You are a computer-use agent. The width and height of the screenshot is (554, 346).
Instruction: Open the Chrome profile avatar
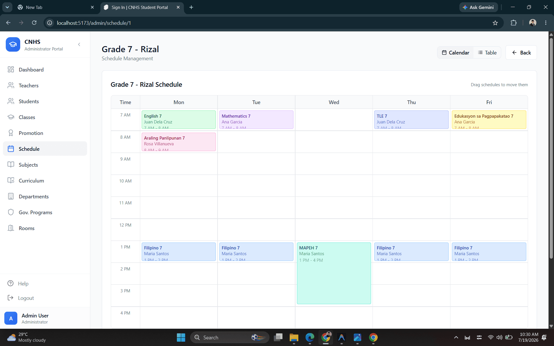533,23
